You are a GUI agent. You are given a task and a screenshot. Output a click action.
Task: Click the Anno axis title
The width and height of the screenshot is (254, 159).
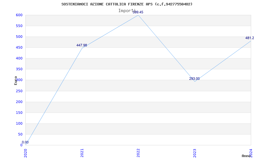246,156
